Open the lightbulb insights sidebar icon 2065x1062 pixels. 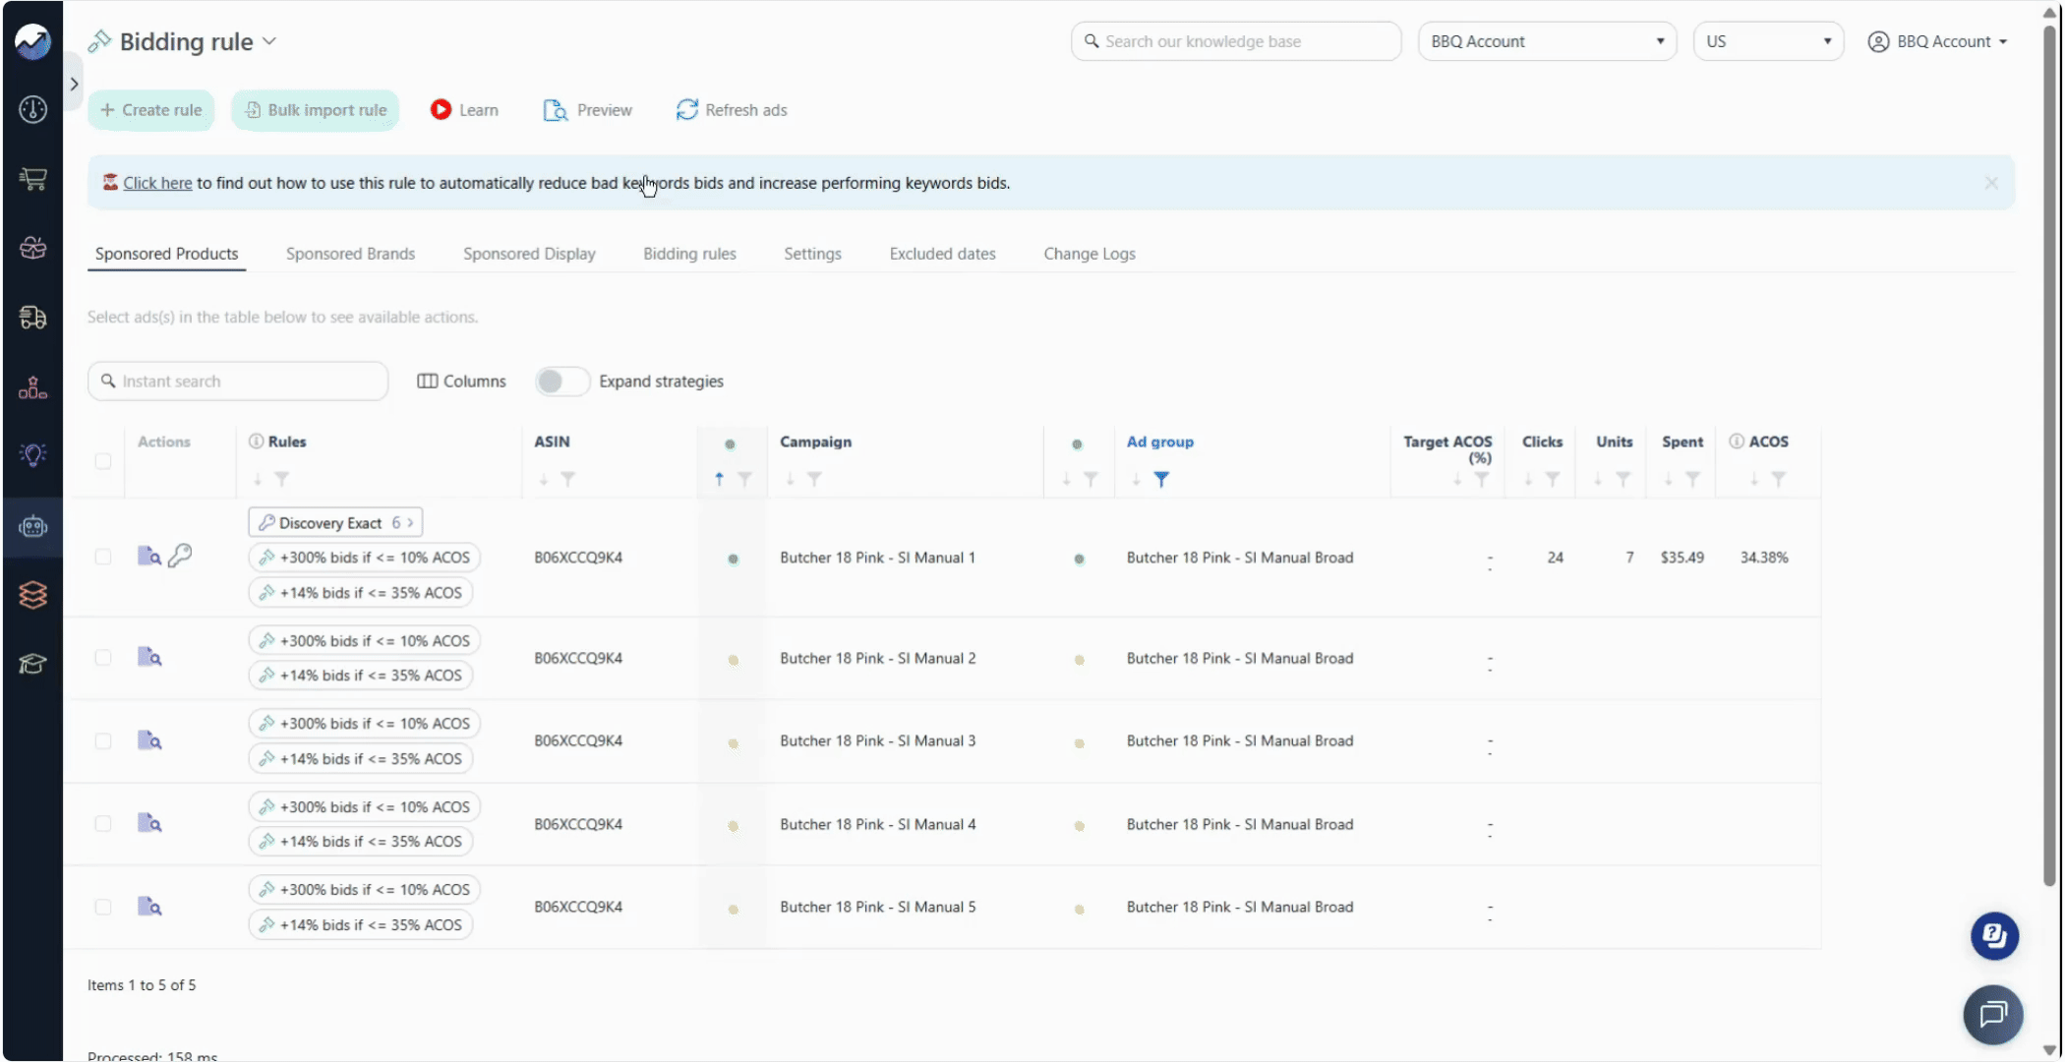(x=32, y=454)
